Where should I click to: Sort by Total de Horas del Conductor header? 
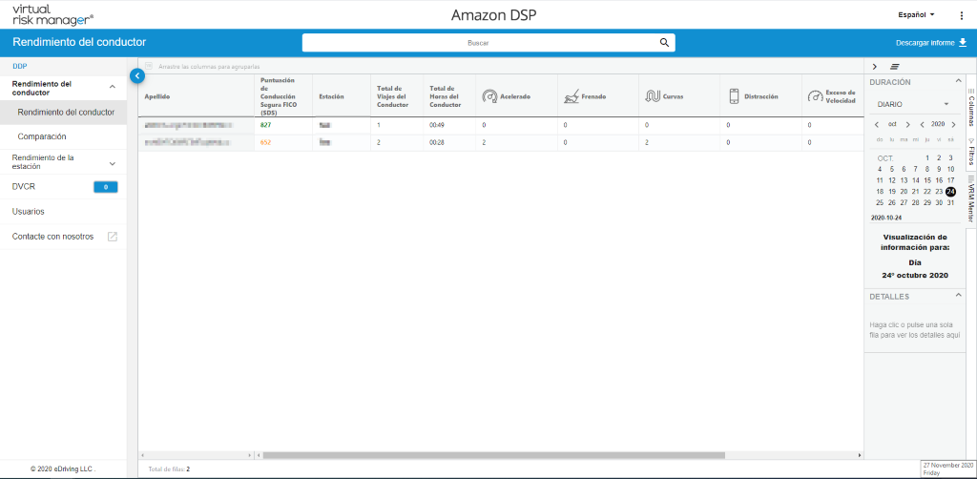pos(446,96)
